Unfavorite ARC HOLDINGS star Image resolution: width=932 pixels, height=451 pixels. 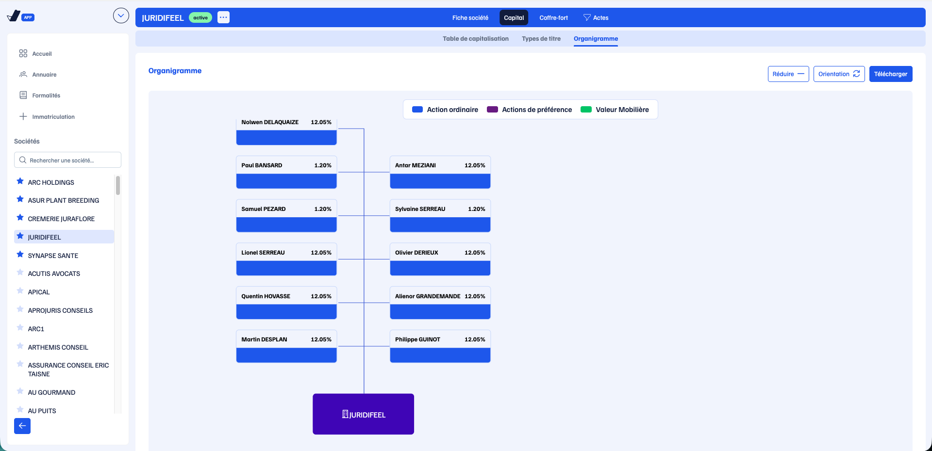coord(20,181)
